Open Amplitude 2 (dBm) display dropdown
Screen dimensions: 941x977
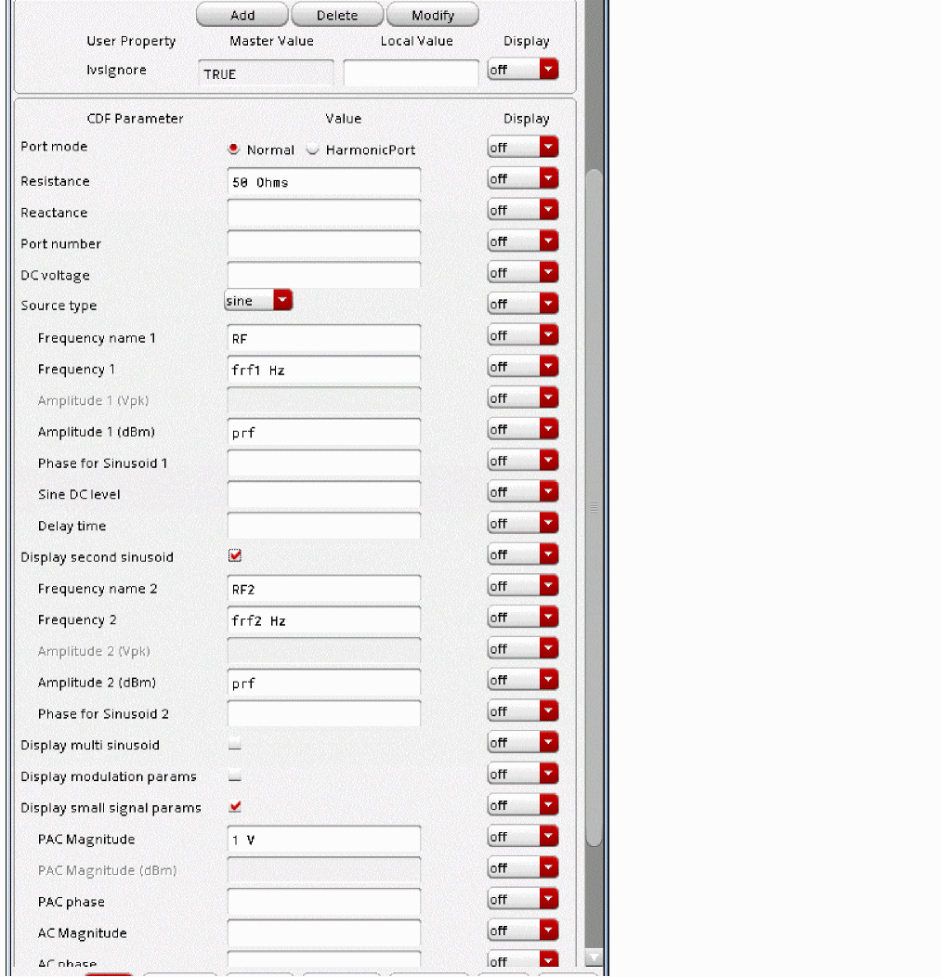pos(523,679)
